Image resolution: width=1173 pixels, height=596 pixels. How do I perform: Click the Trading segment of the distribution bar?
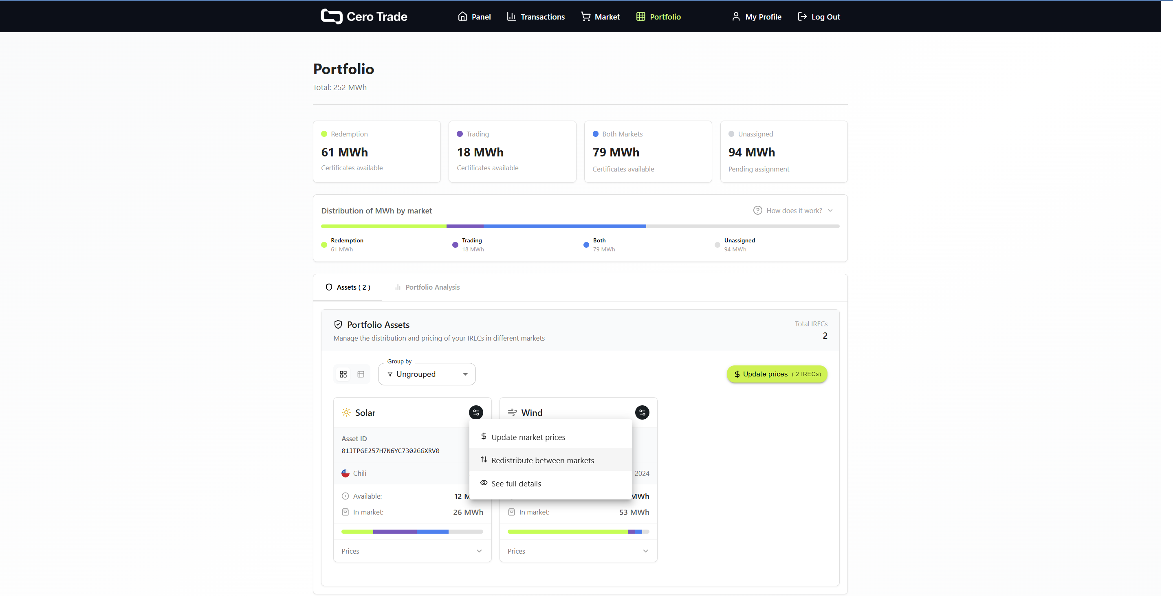(x=465, y=226)
